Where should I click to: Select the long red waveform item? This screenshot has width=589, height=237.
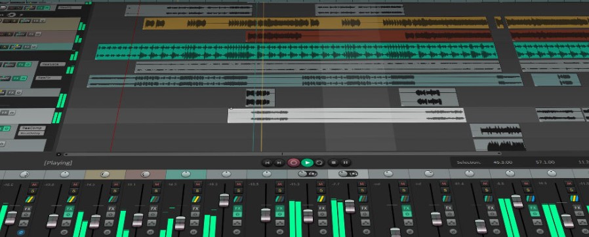point(369,36)
